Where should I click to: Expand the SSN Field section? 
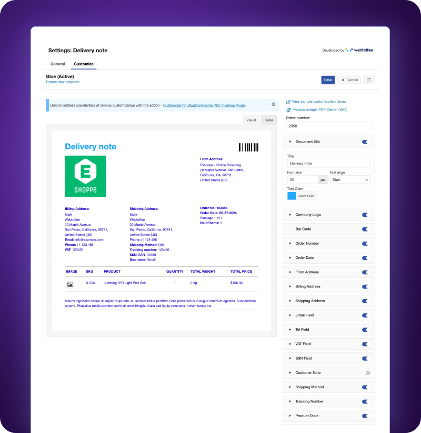[x=290, y=358]
